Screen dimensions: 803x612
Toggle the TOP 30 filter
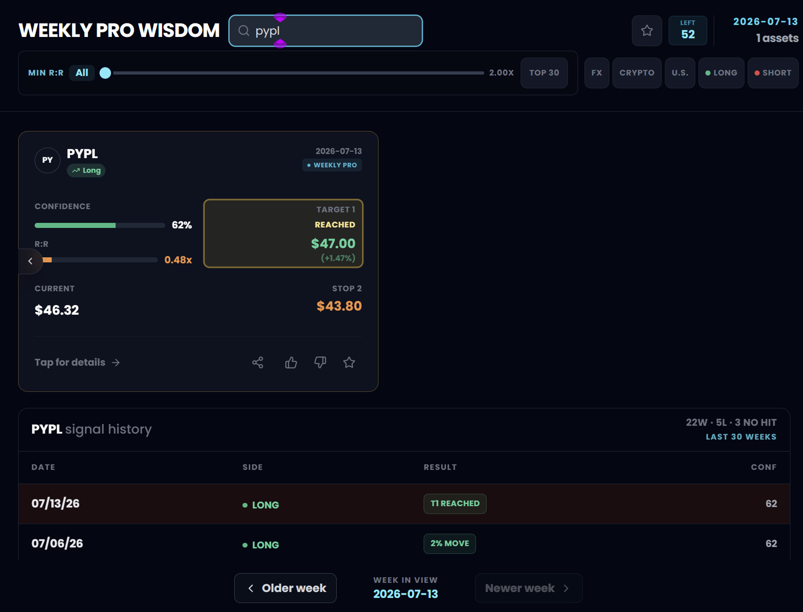pos(544,73)
